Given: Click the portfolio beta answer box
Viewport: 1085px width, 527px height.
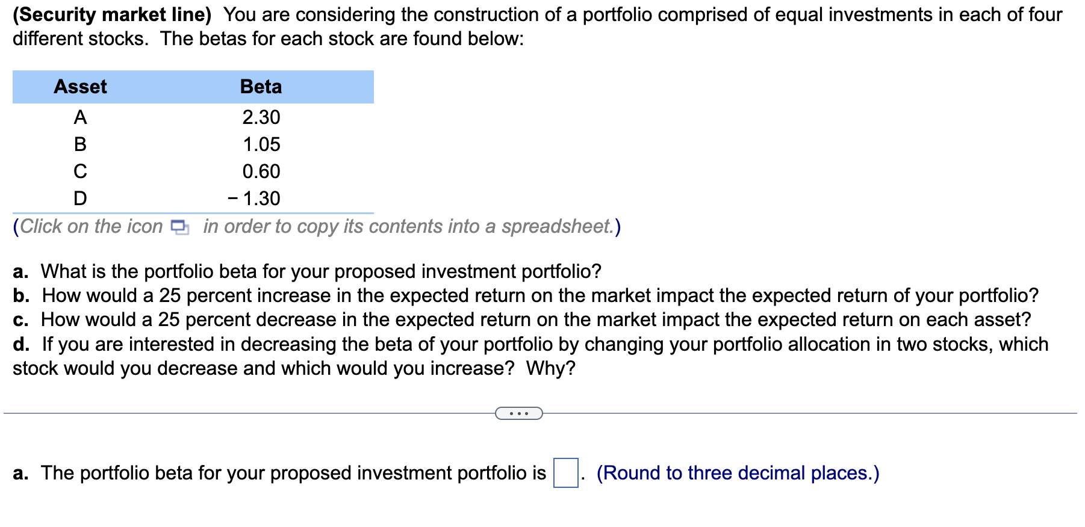Looking at the screenshot, I should click(566, 473).
